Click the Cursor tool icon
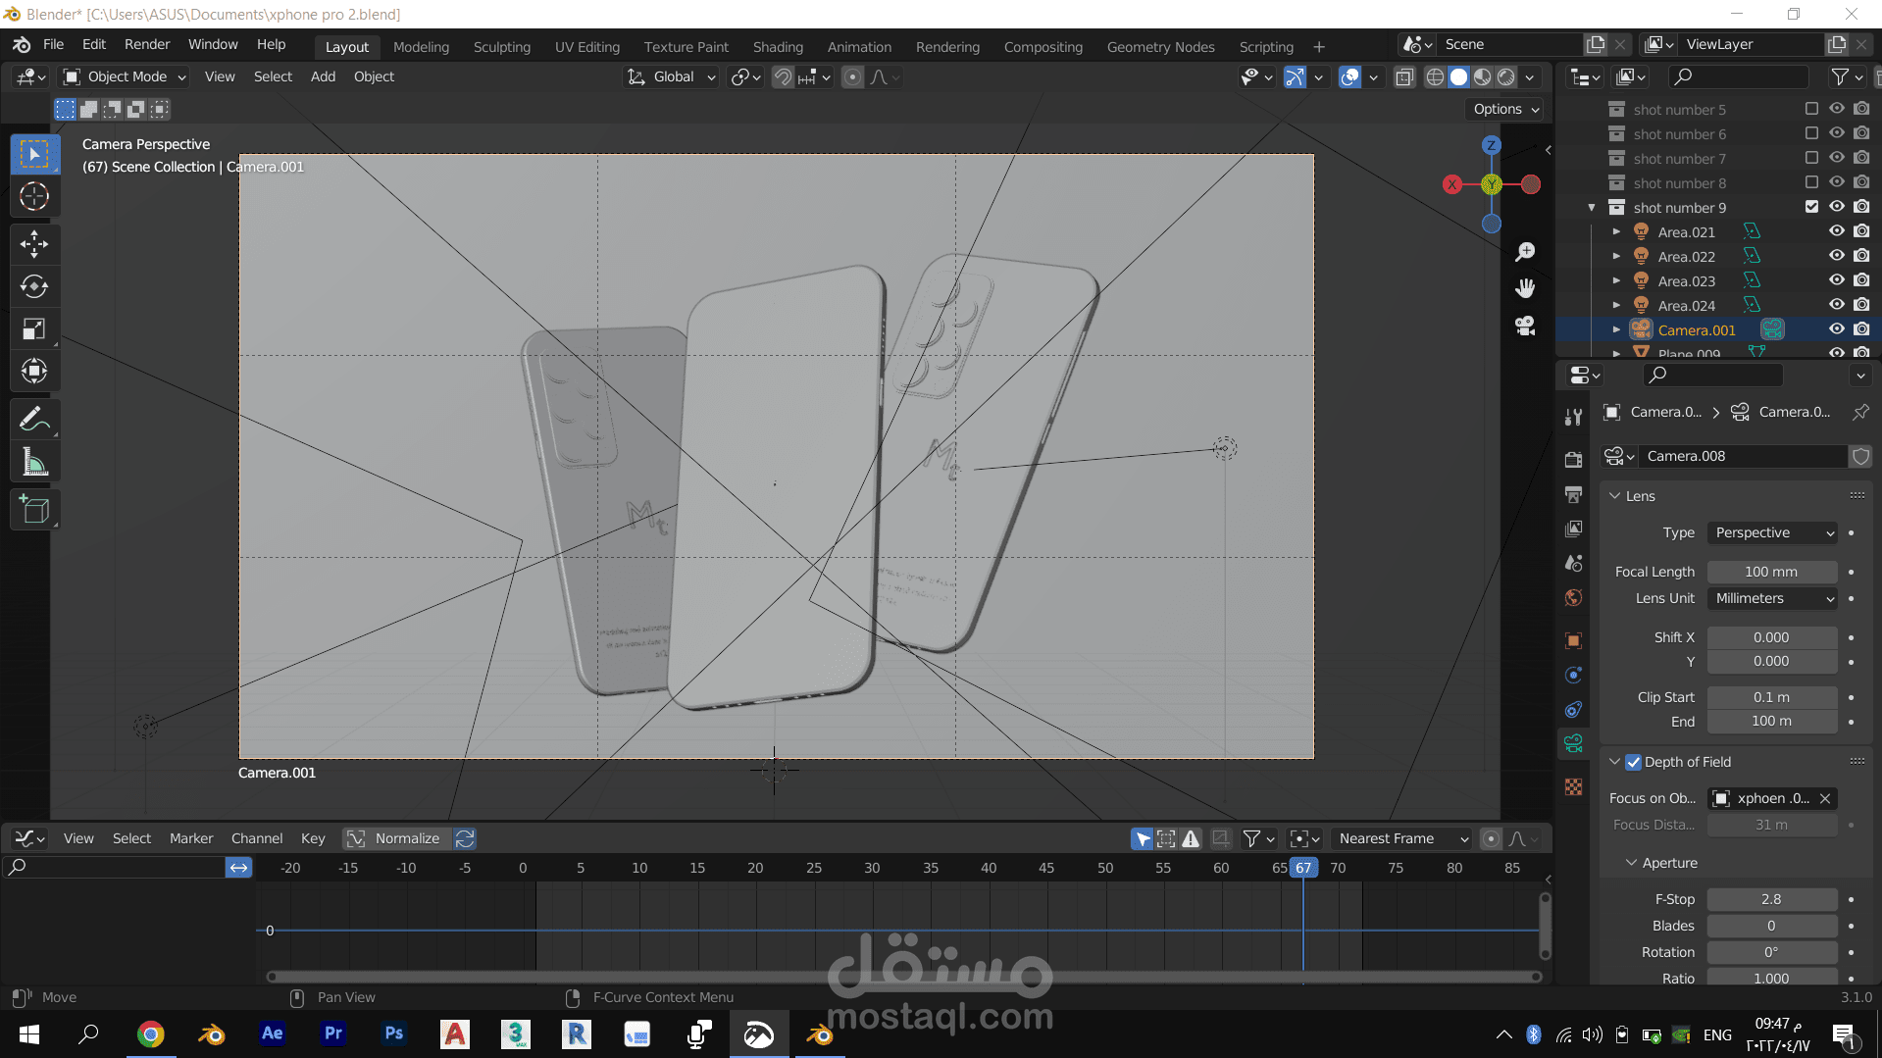 click(x=34, y=197)
